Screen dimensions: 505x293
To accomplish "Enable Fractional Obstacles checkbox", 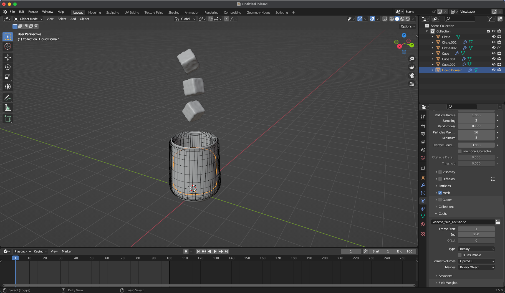I will [x=460, y=151].
